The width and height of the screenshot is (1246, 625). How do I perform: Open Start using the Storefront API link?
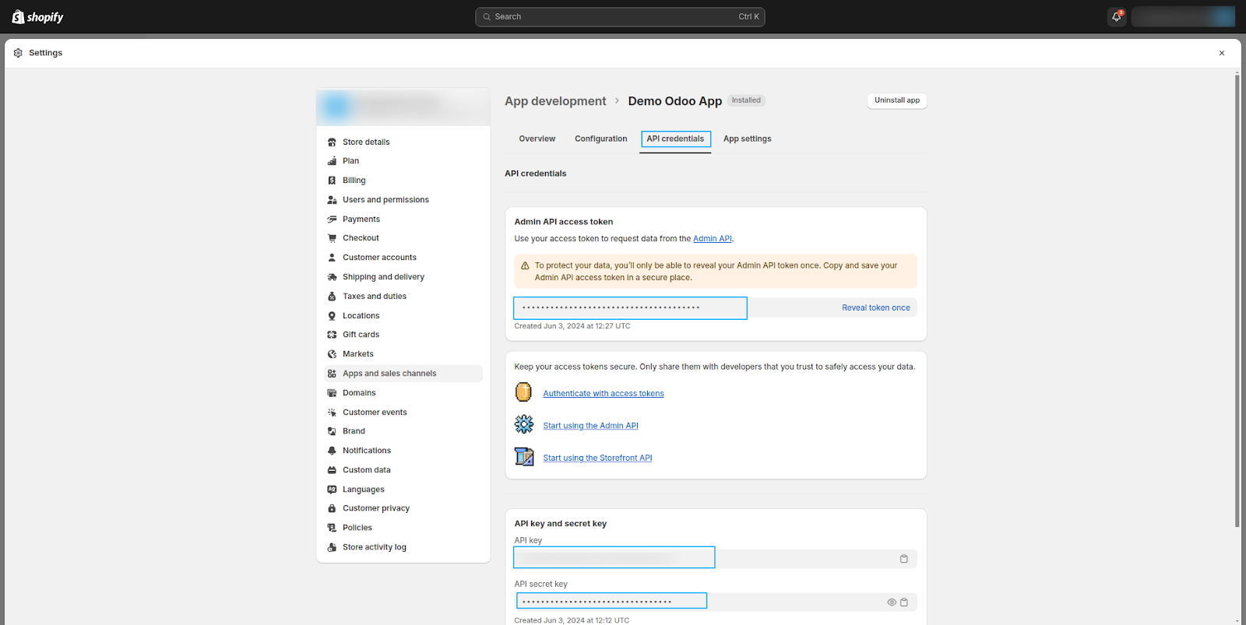coord(598,458)
